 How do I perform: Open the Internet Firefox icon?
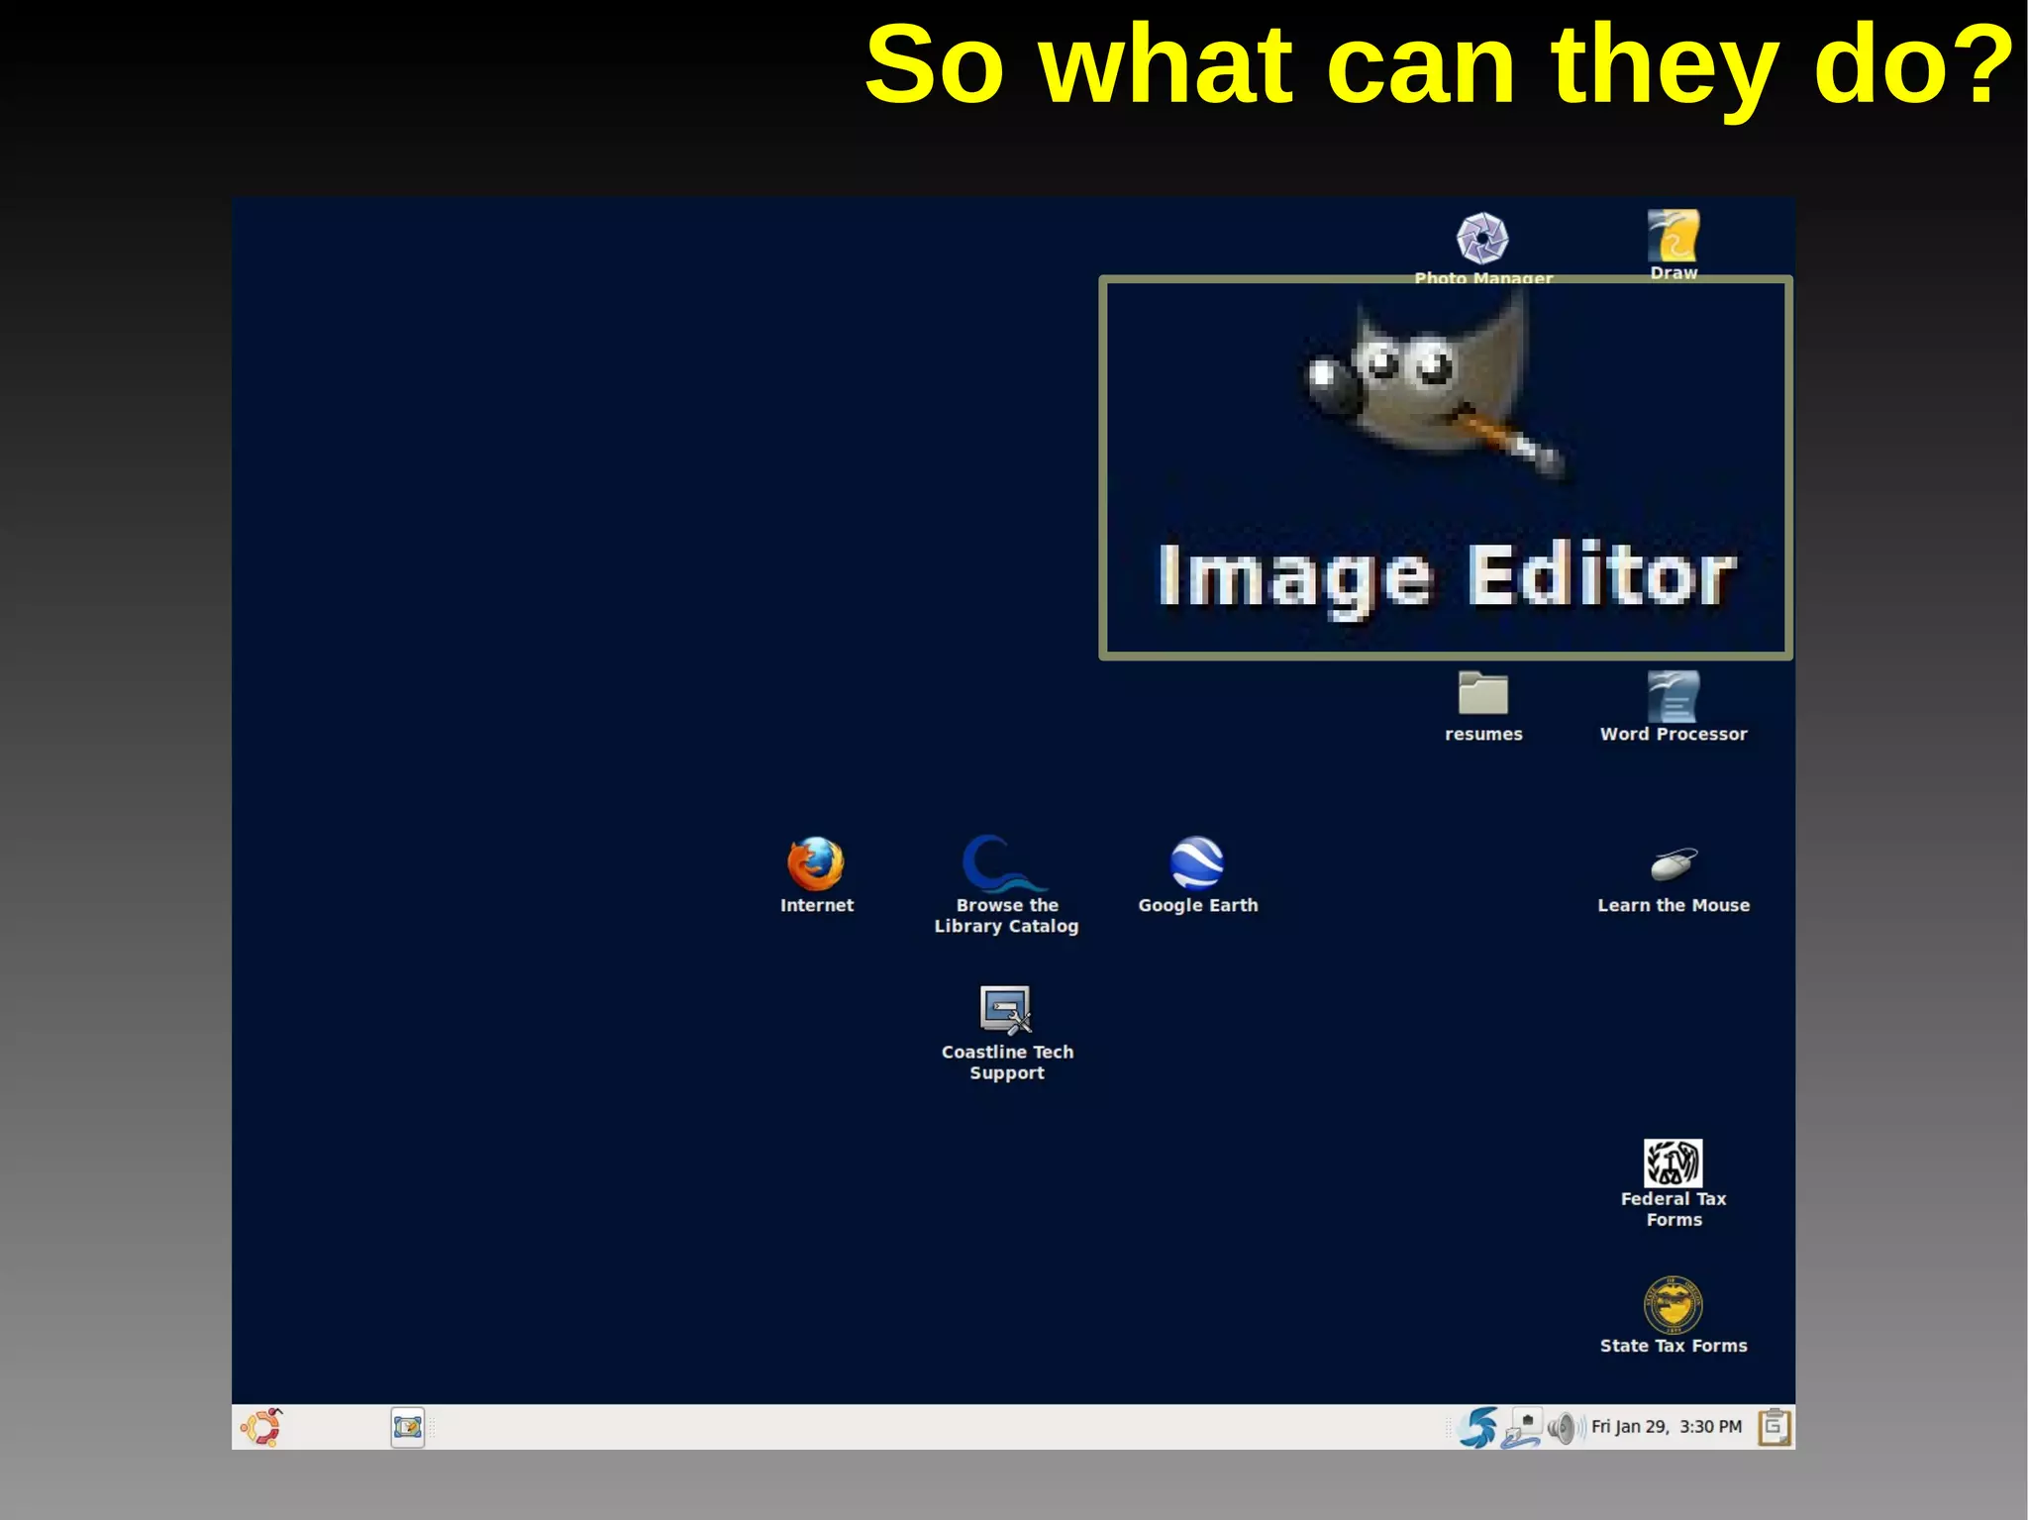pyautogui.click(x=816, y=863)
